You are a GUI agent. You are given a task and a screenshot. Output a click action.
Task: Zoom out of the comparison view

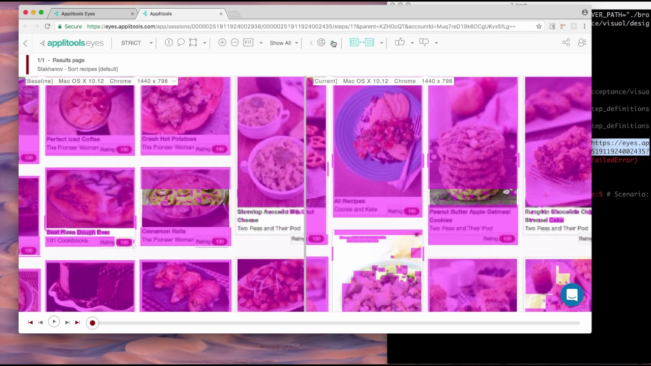(234, 43)
